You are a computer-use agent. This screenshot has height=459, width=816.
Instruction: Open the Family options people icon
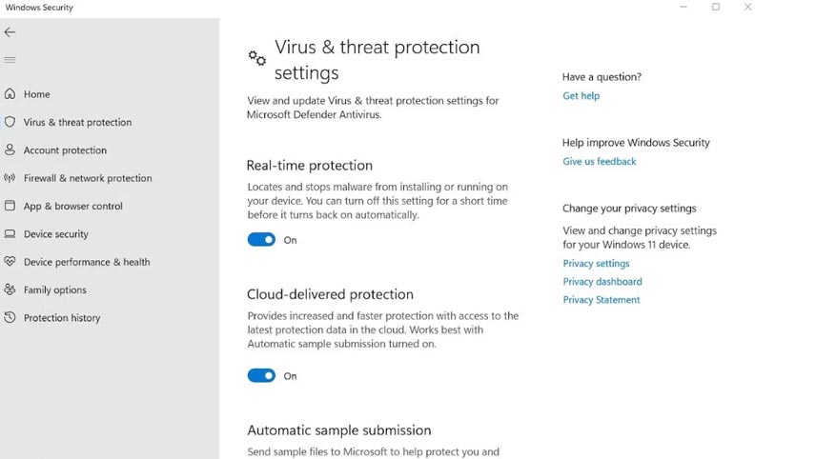[x=10, y=289]
